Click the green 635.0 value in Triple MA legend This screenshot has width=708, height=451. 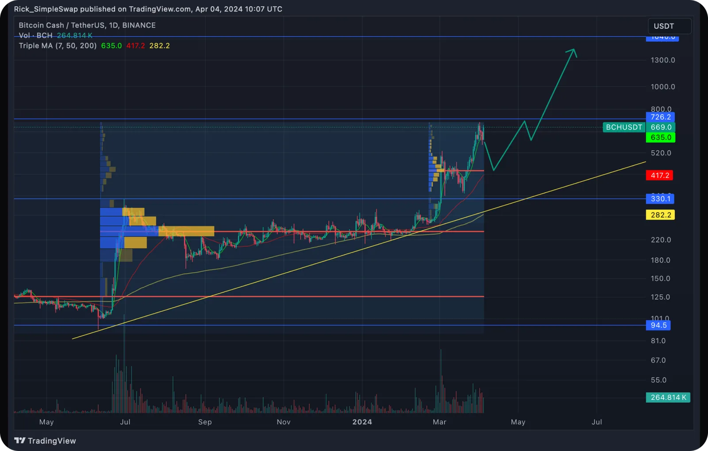(112, 46)
